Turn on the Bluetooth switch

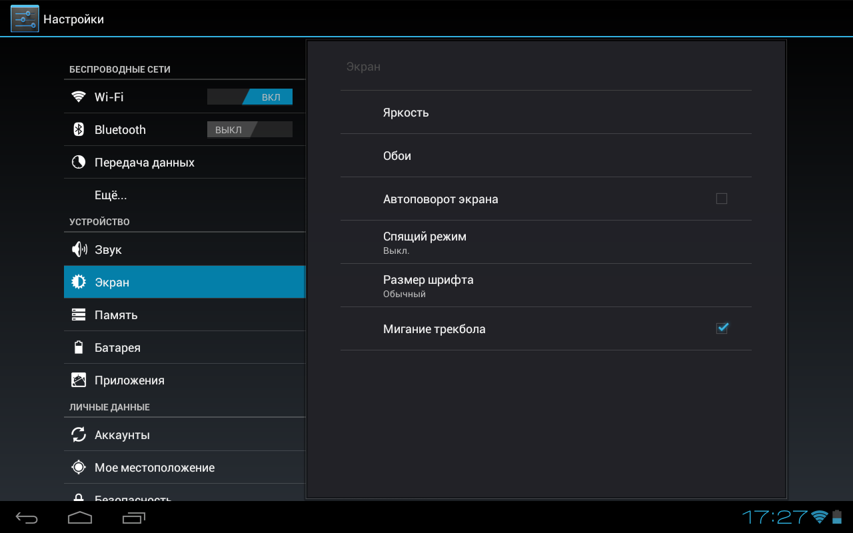tap(250, 130)
